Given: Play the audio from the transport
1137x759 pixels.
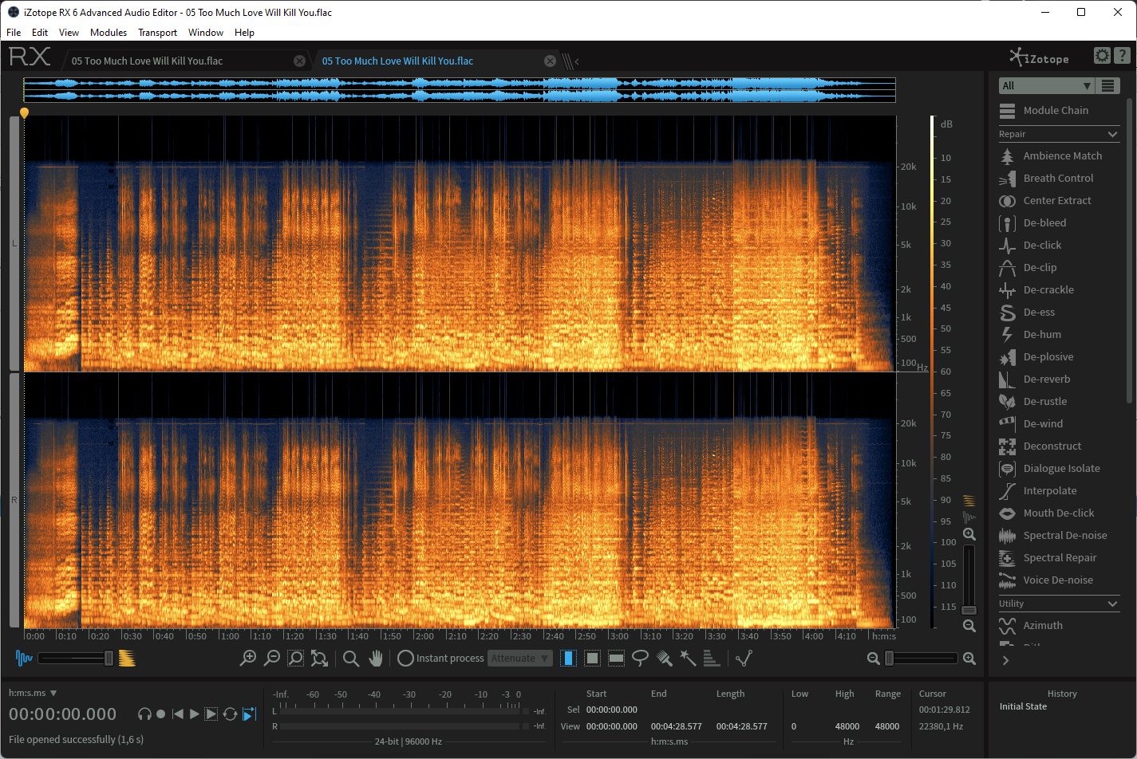Looking at the screenshot, I should [194, 714].
